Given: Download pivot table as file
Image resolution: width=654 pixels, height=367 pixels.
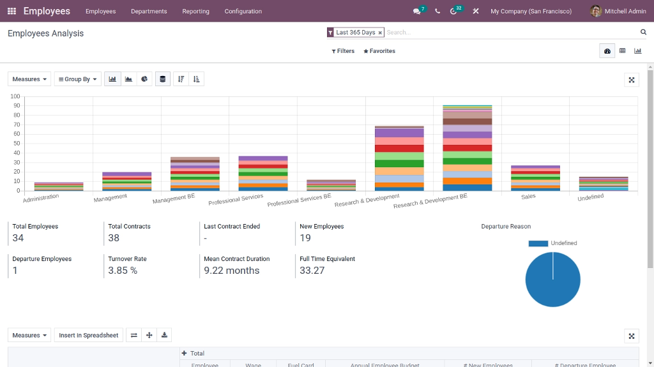Looking at the screenshot, I should click(x=164, y=335).
